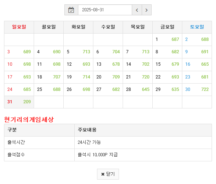216x184 pixels.
Task: Select the 토요일 column header
Action: tap(197, 27)
